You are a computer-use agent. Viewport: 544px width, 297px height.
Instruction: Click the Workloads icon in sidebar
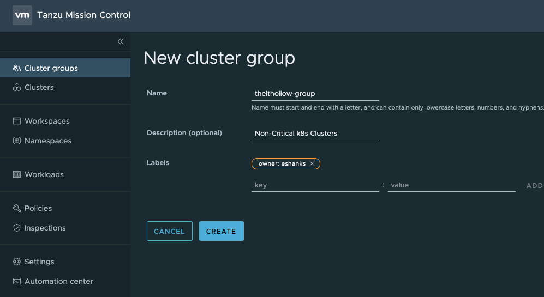pyautogui.click(x=17, y=174)
